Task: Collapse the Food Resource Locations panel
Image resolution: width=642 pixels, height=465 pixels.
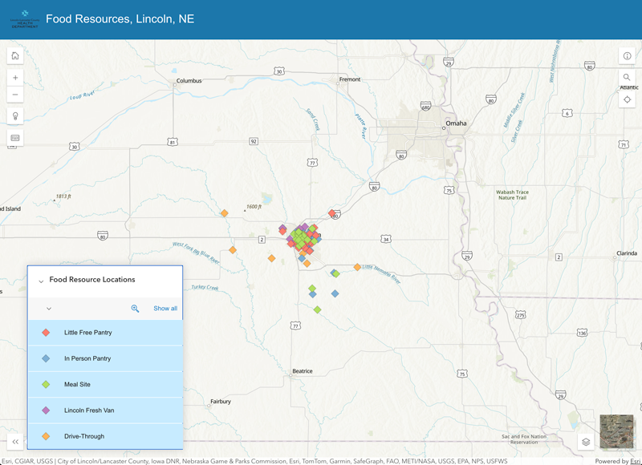Action: (x=40, y=280)
